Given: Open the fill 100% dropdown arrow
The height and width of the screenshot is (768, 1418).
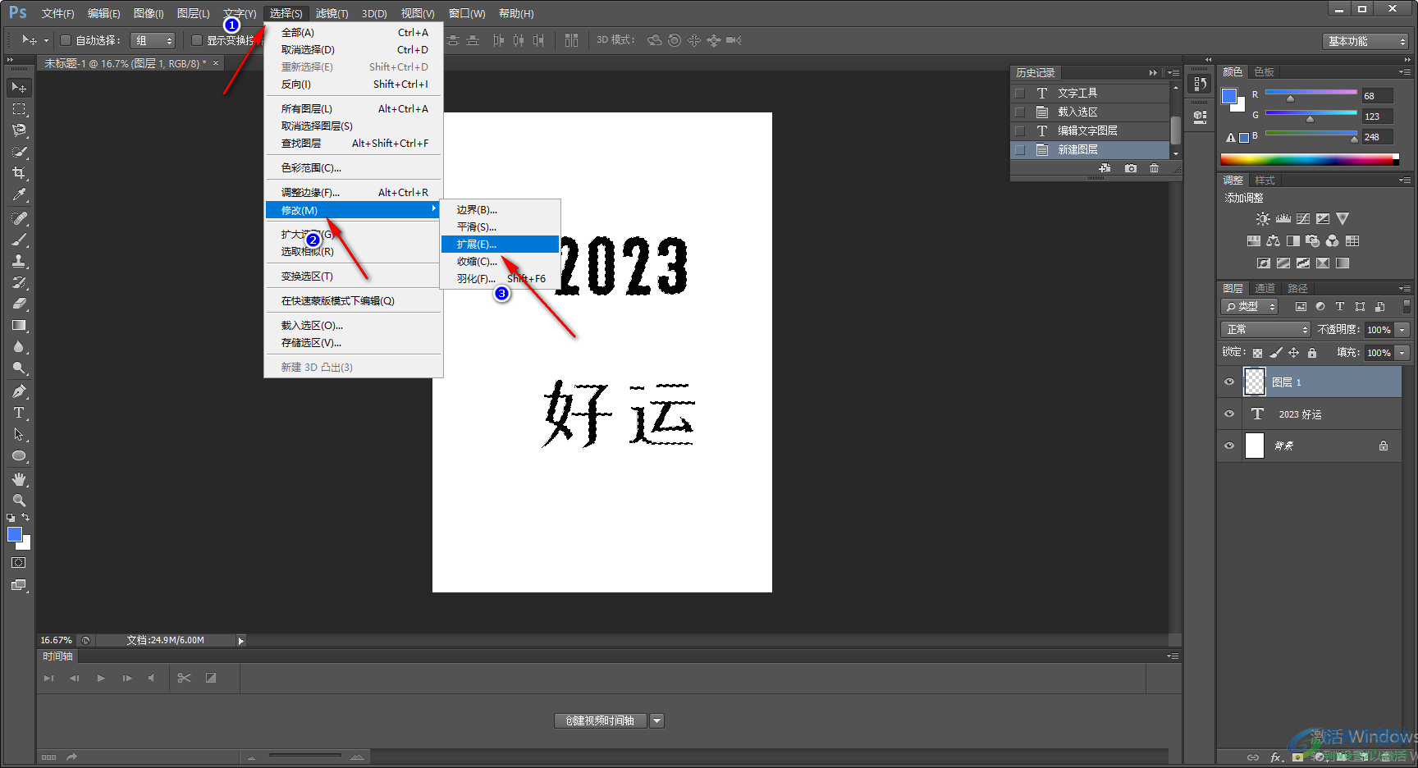Looking at the screenshot, I should click(1402, 353).
